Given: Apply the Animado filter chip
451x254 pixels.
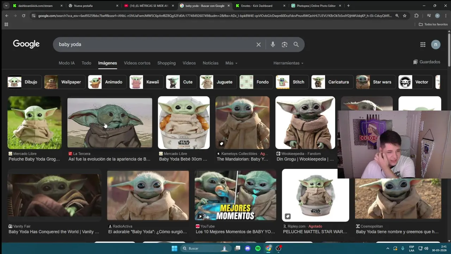Looking at the screenshot, I should (106, 82).
